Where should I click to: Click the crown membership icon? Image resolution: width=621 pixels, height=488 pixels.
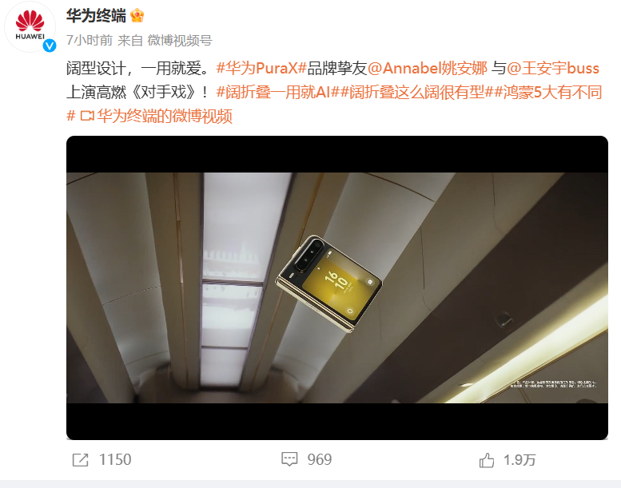coord(137,16)
